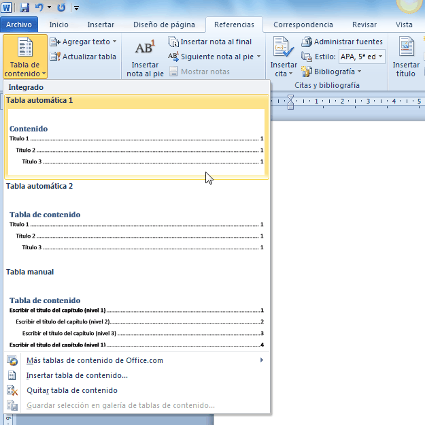Image resolution: width=425 pixels, height=425 pixels.
Task: Click the Quitar tabla de contenido icon
Action: (12, 390)
